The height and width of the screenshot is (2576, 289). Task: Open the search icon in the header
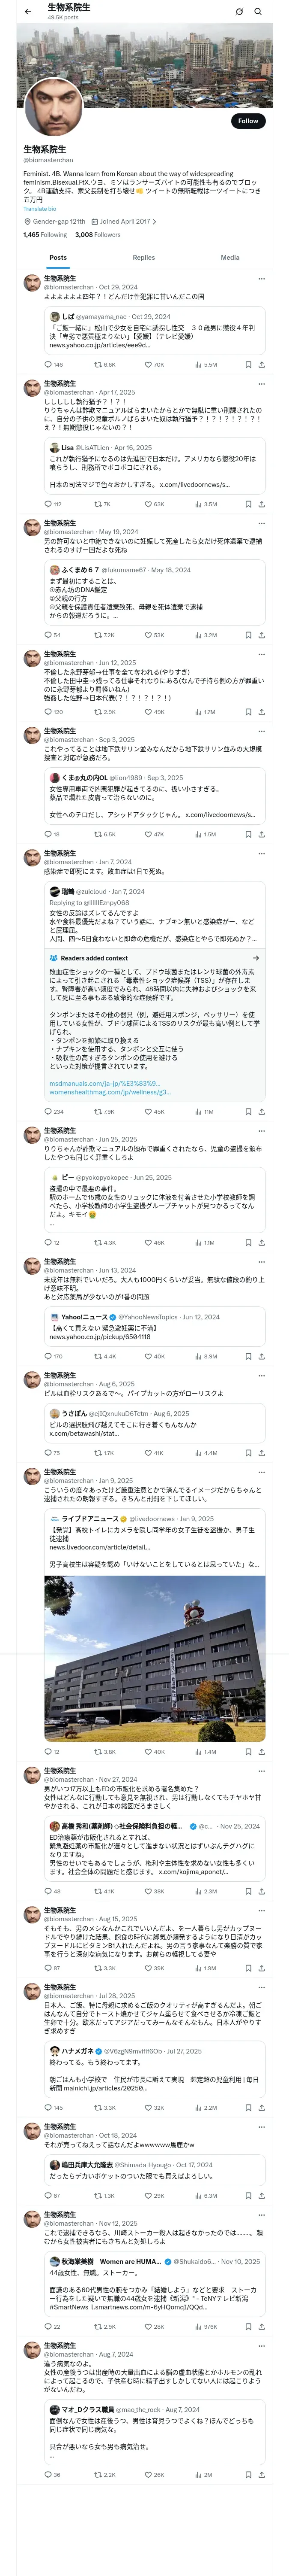(258, 11)
